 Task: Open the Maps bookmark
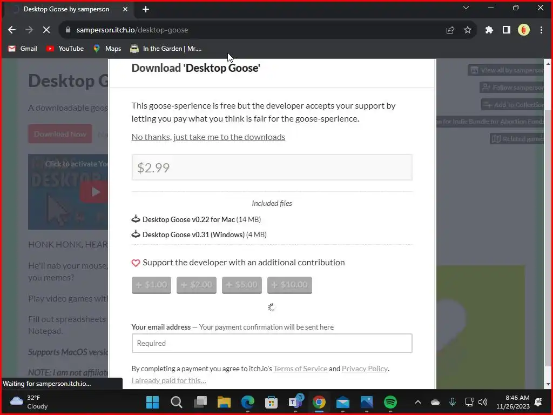click(107, 49)
